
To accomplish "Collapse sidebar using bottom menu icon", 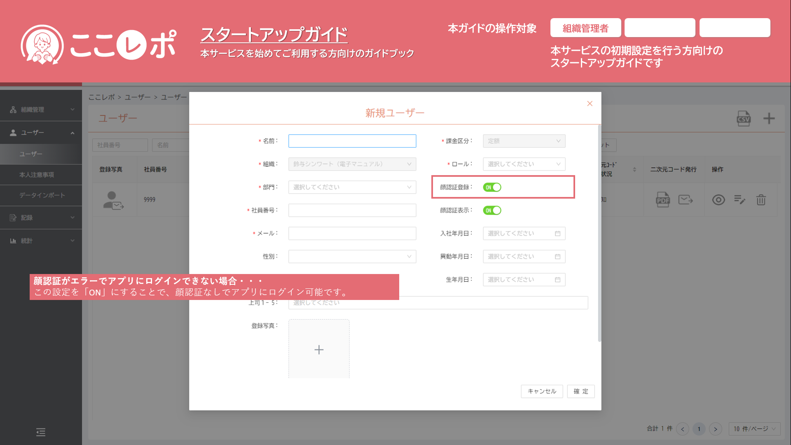I will tap(41, 432).
